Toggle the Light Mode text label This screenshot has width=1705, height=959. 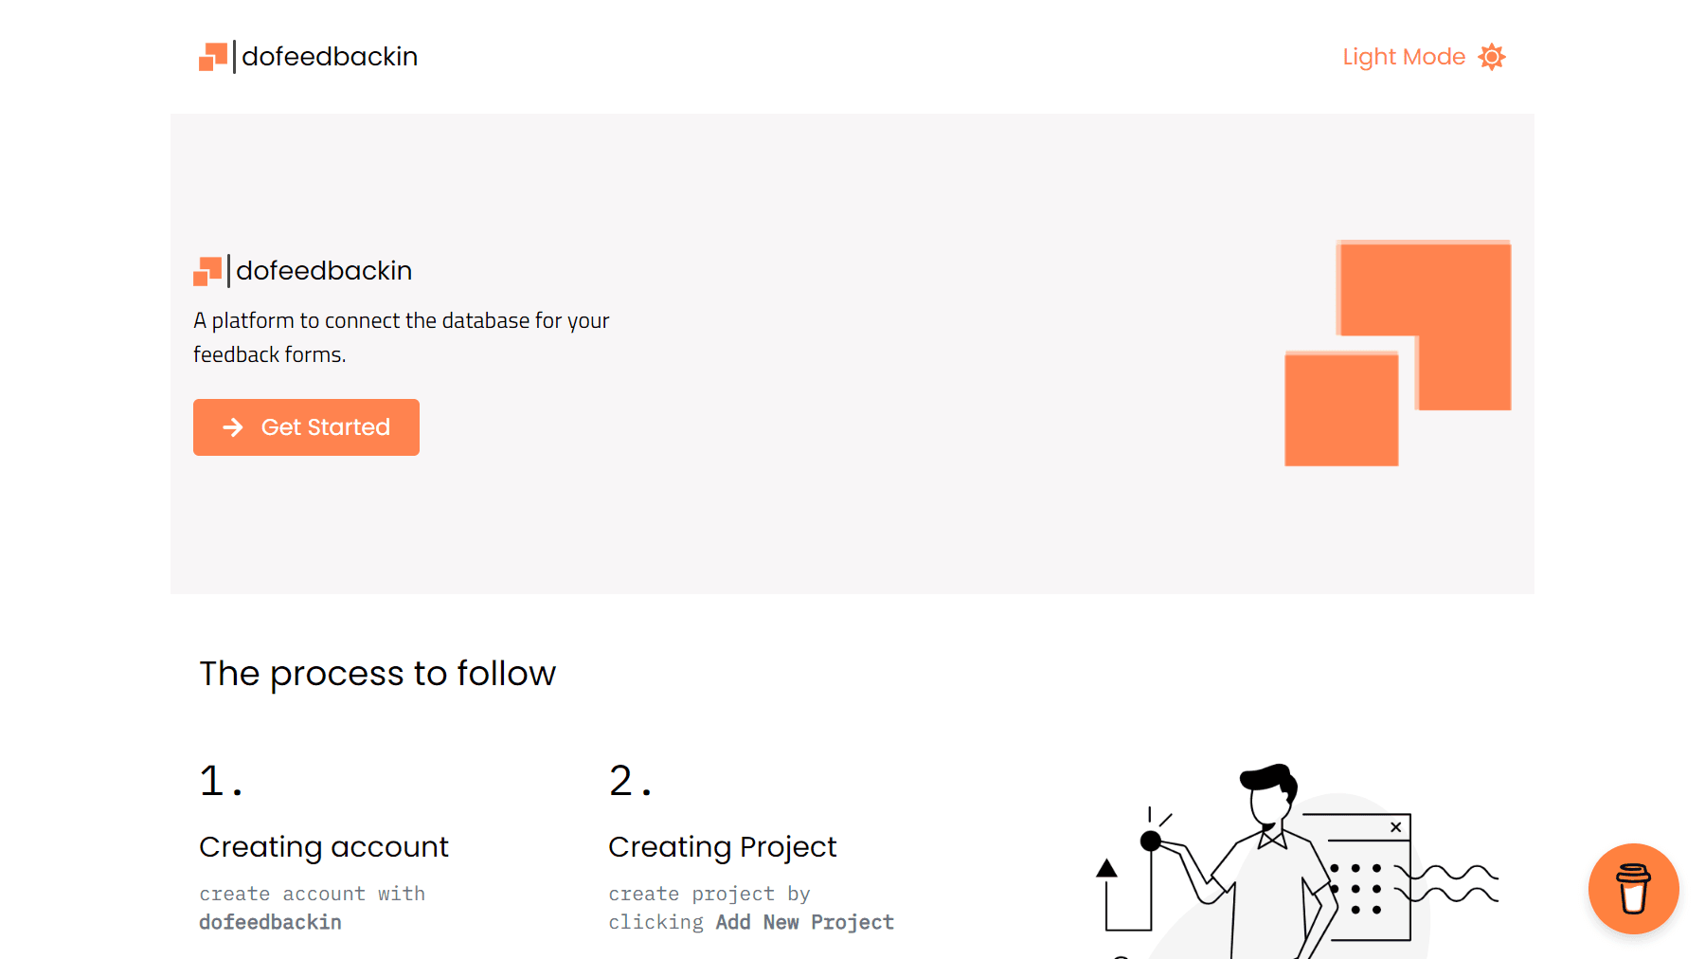tap(1404, 57)
